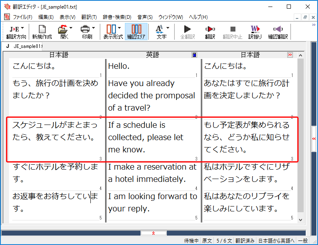This screenshot has width=318, height=245.
Task: Click the 文字 font size icon
Action: [x=159, y=29]
